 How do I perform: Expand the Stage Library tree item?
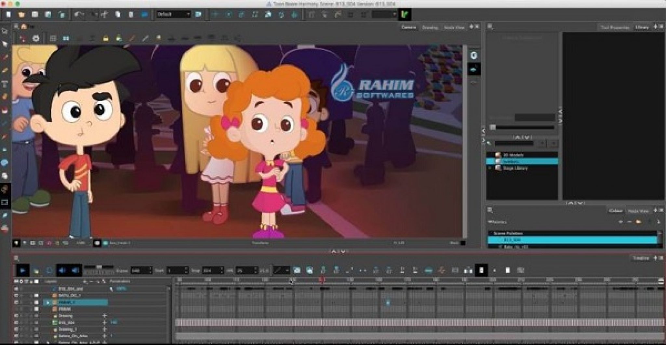[x=490, y=168]
